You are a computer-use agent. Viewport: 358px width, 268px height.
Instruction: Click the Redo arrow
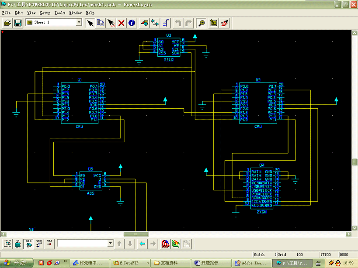click(x=188, y=23)
